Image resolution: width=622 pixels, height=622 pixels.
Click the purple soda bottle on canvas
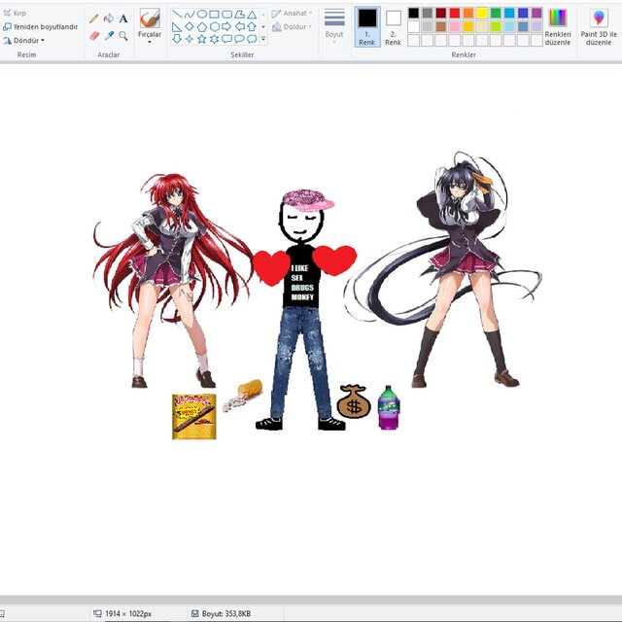[389, 408]
